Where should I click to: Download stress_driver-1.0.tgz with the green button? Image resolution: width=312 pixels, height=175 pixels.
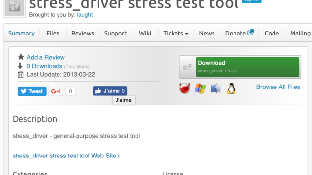248,67
